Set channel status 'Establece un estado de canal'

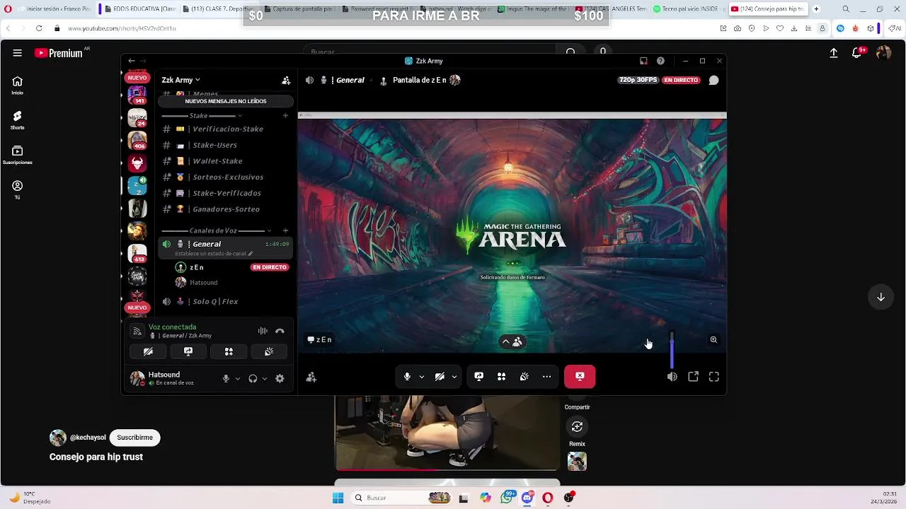[214, 254]
